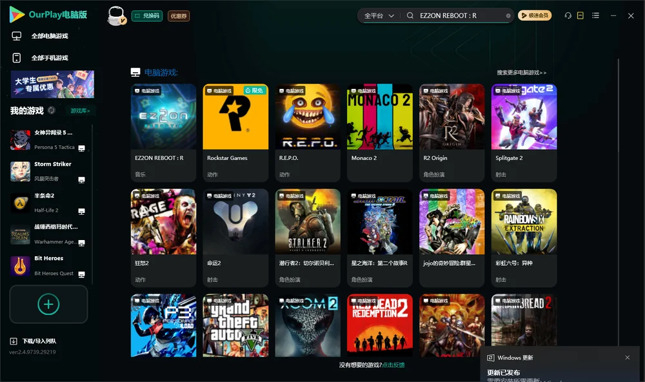Open the Windows 更新 notification title
This screenshot has width=645, height=382.
[x=515, y=357]
